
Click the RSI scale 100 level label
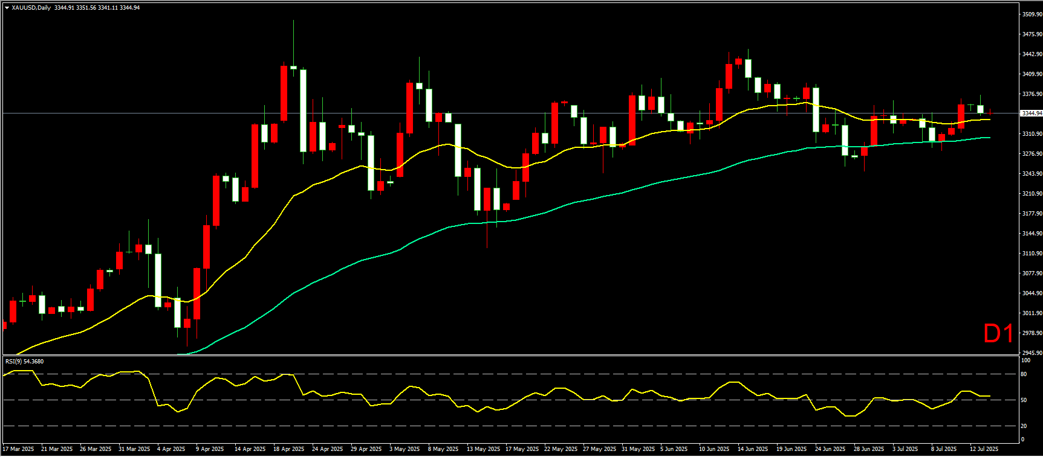coord(1025,360)
